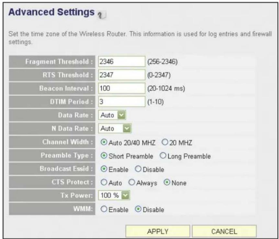The image size is (279, 239).
Task: Click the Advanced Settings heading
Action: click(x=51, y=12)
